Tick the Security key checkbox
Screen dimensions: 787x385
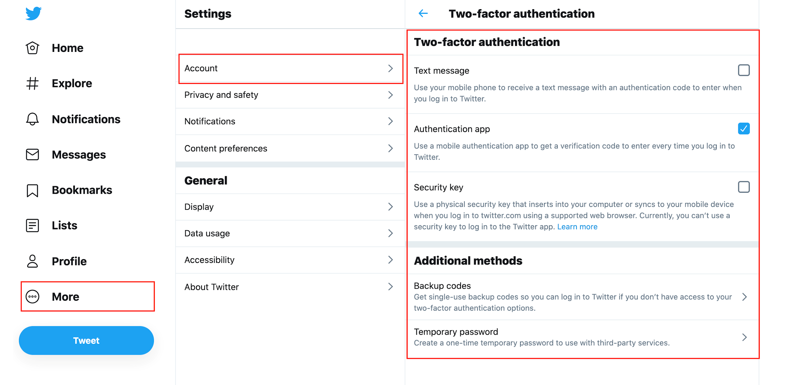[x=744, y=187]
